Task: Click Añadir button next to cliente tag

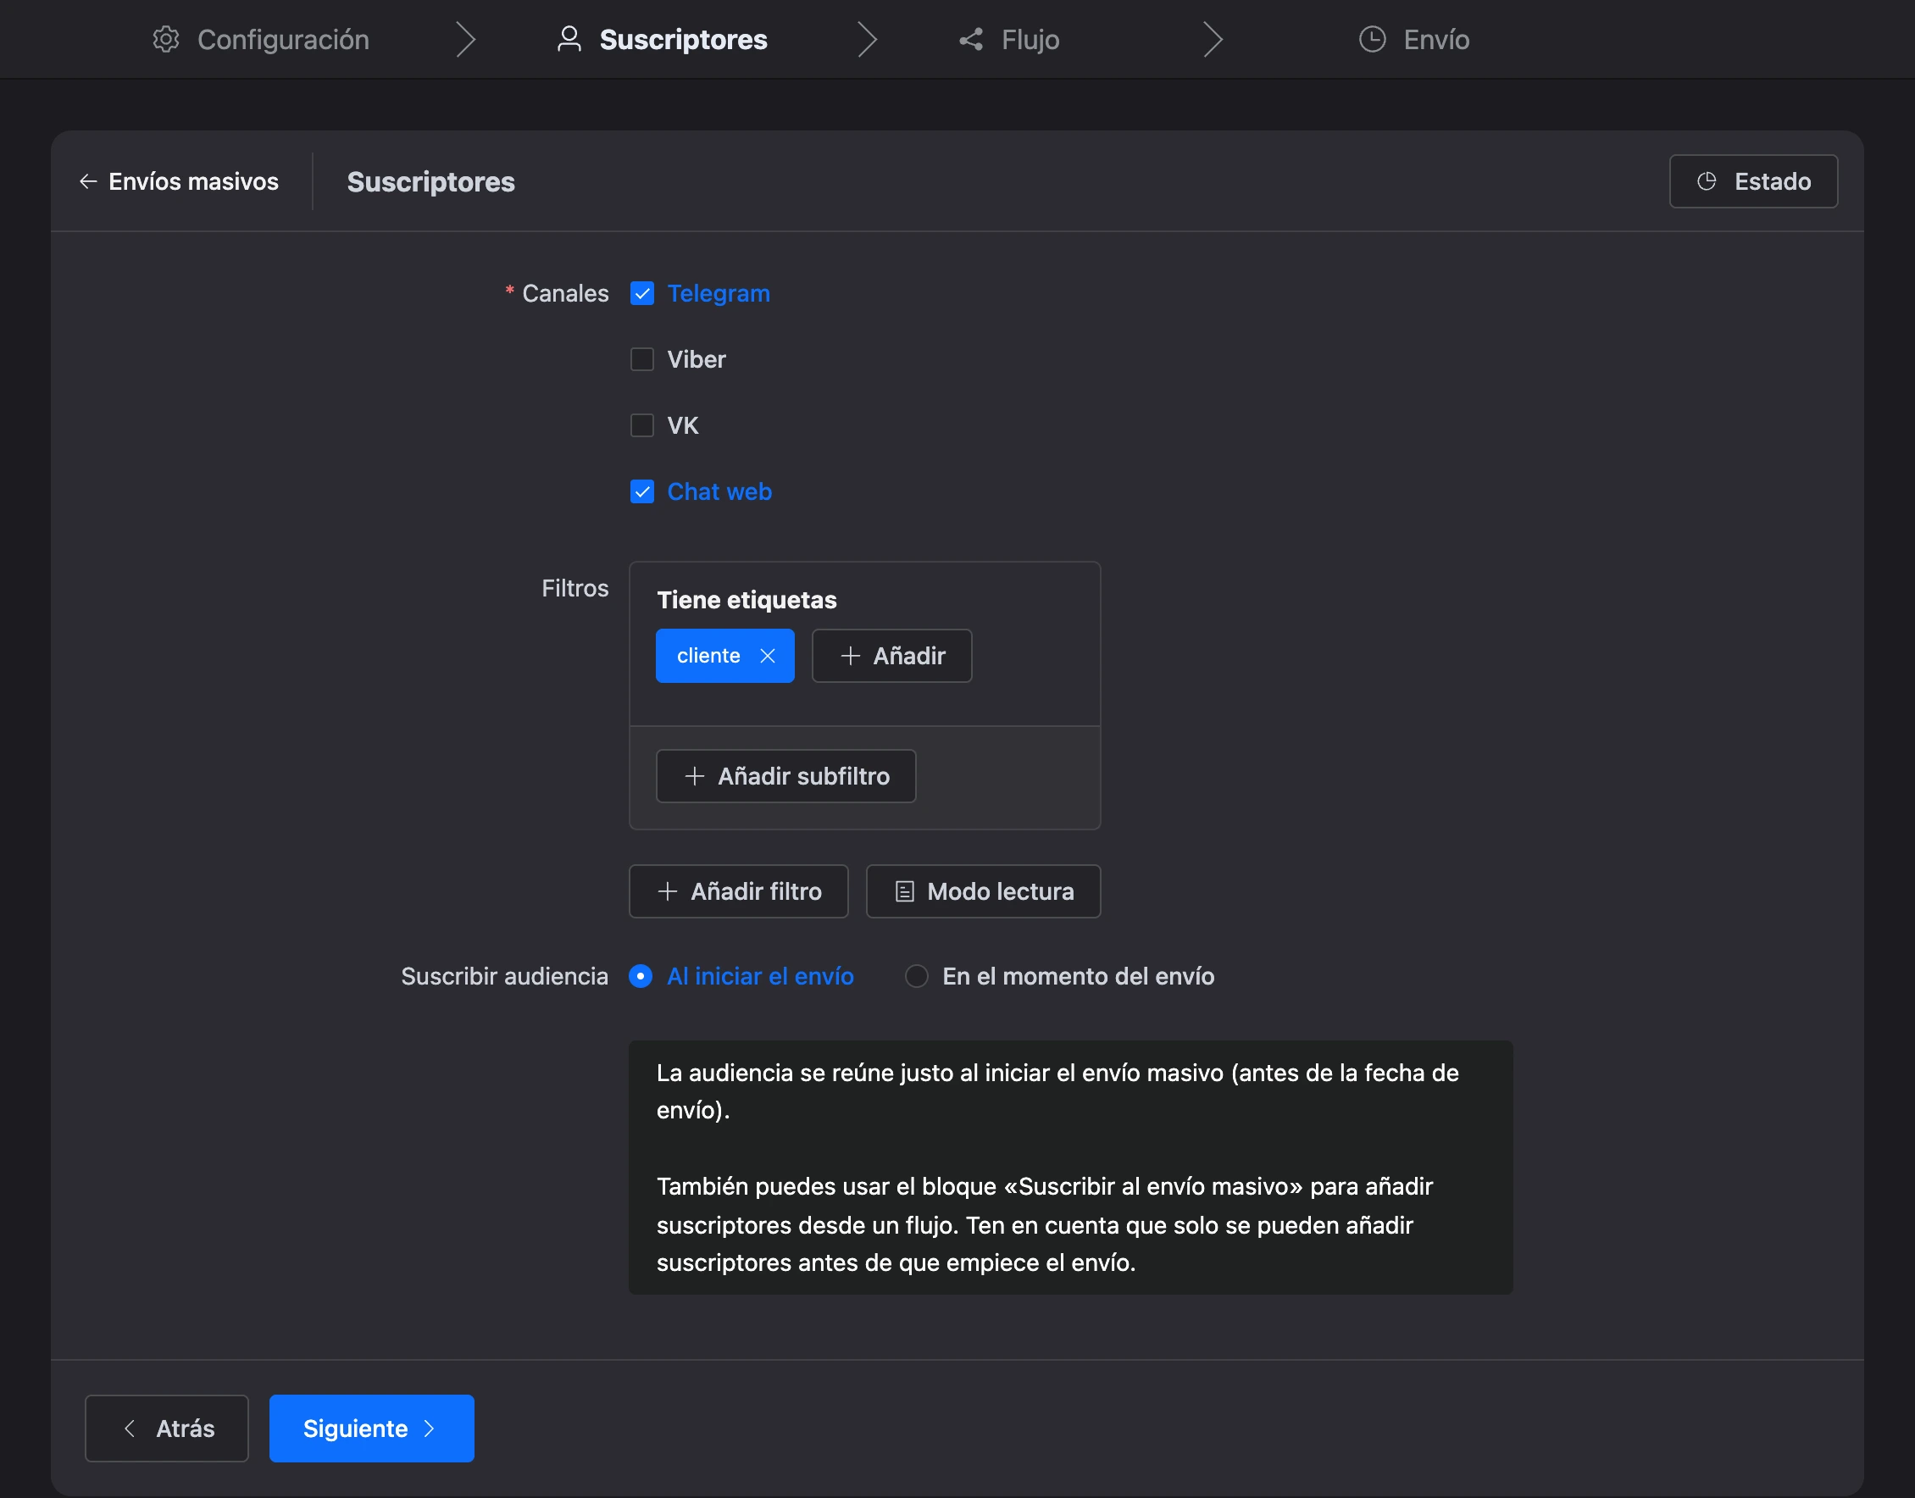Action: pos(892,656)
